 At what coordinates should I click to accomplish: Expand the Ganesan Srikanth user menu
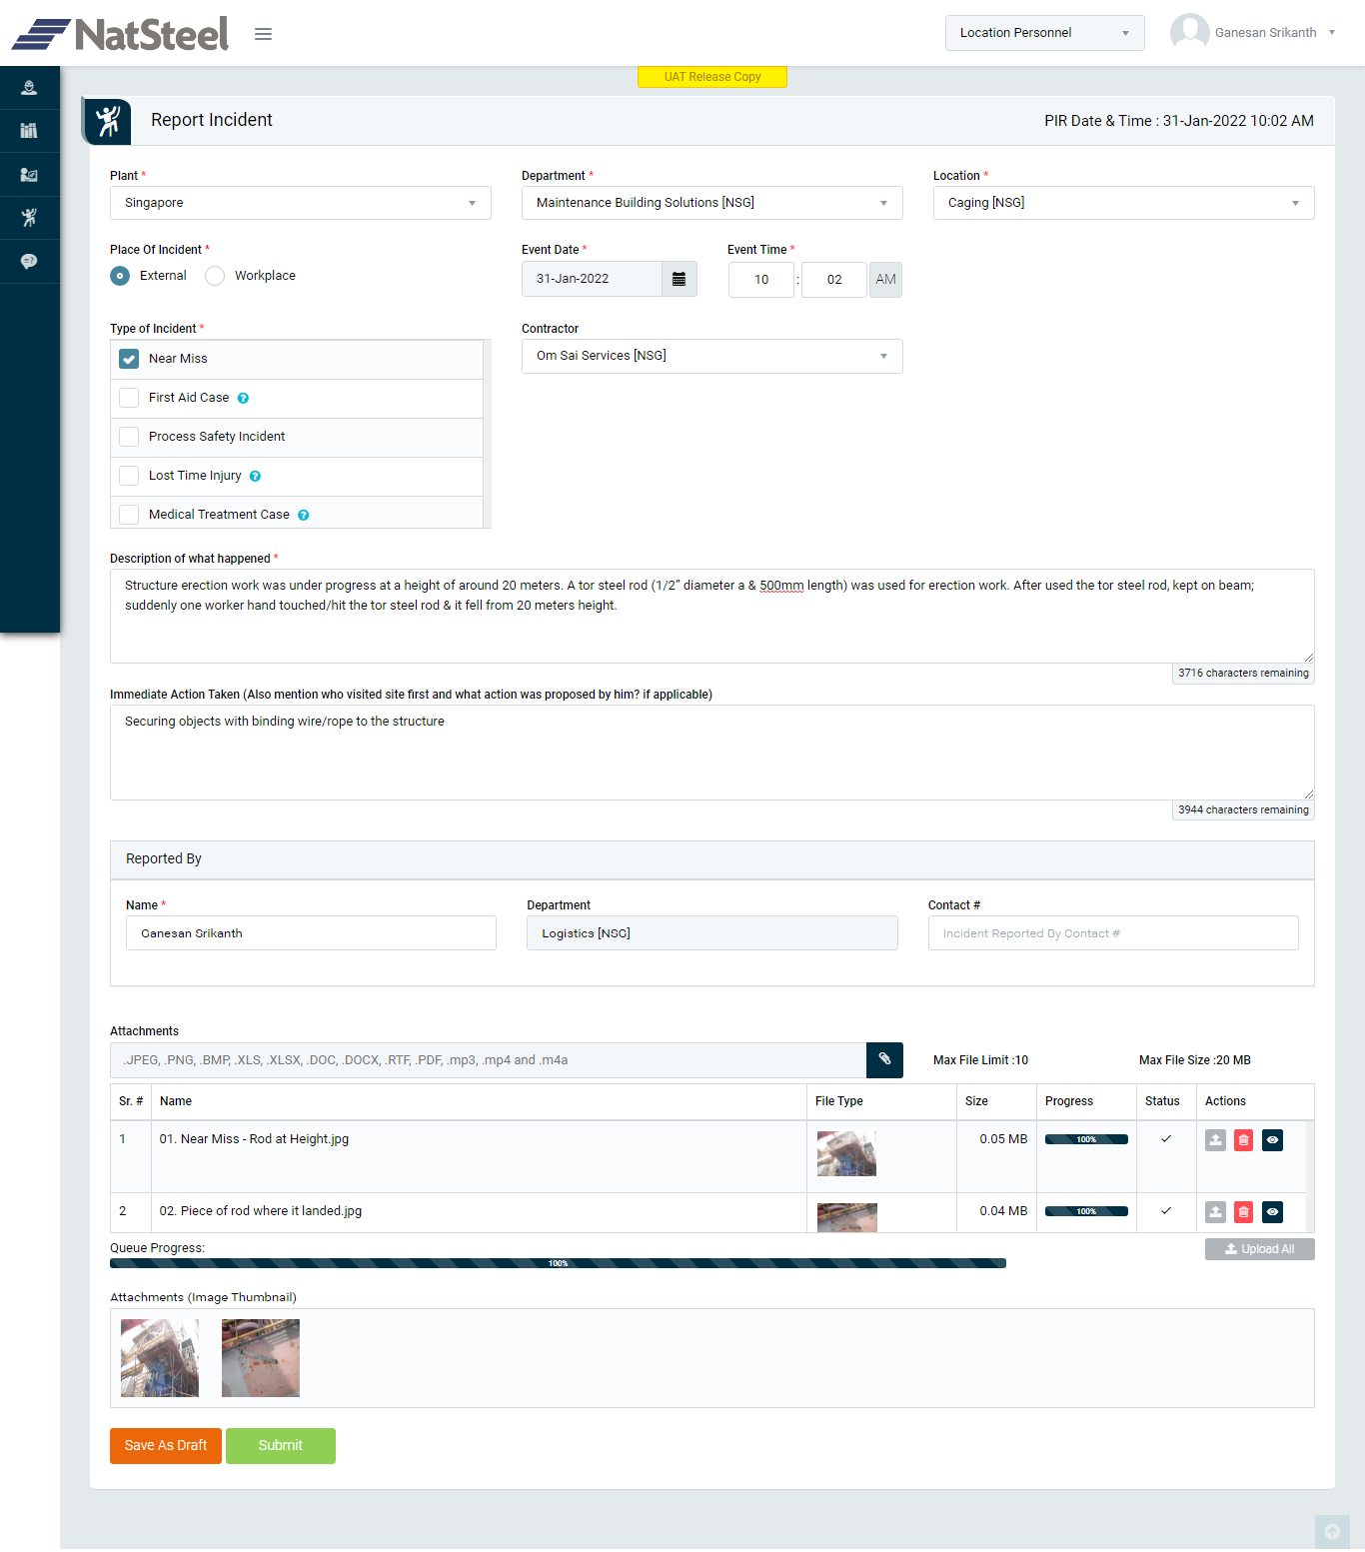click(x=1275, y=33)
